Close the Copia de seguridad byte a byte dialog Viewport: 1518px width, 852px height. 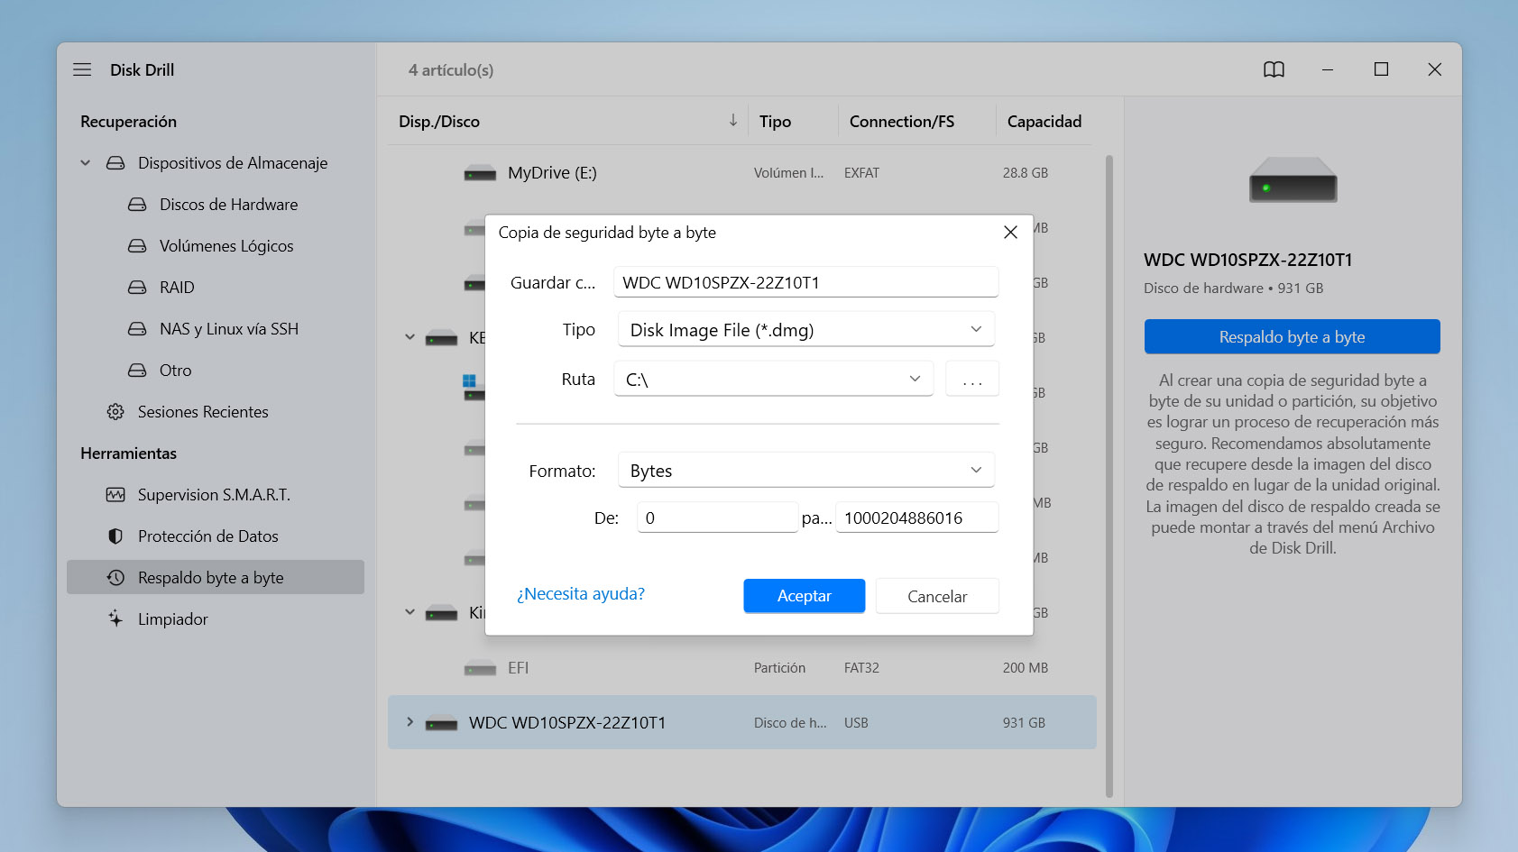[x=1010, y=233]
